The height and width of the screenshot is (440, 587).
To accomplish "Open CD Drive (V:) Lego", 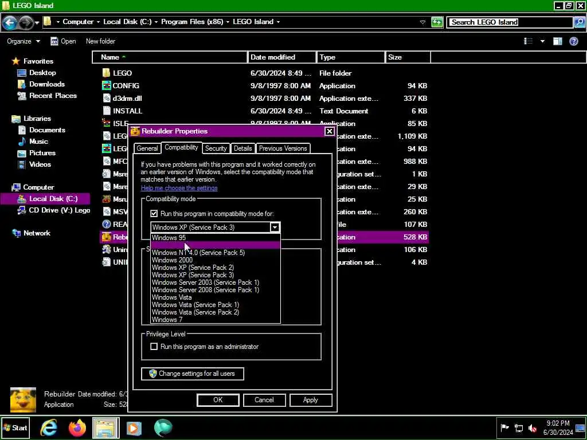I will coord(54,210).
